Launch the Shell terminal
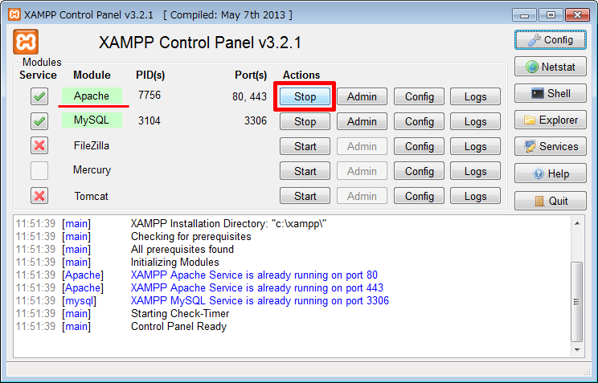 coord(551,93)
